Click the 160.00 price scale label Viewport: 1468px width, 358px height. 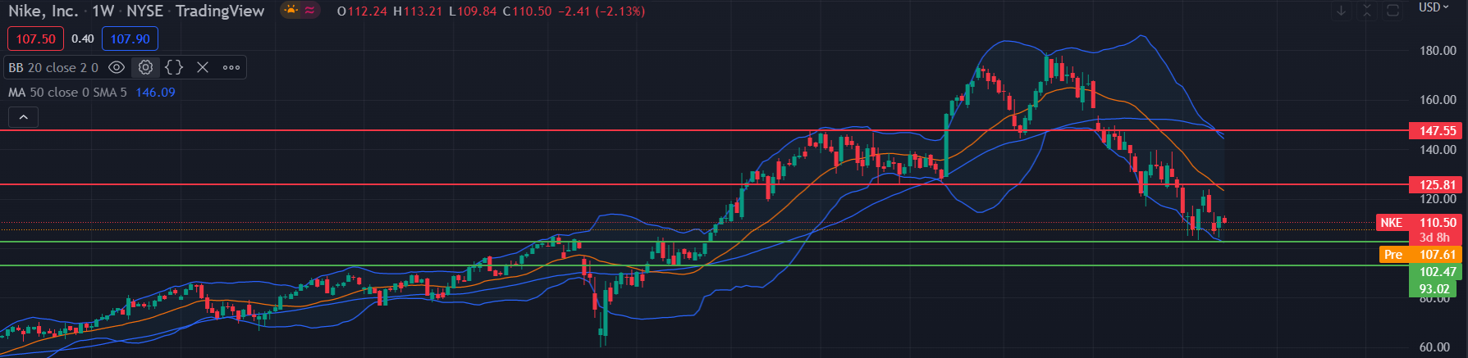[x=1438, y=100]
